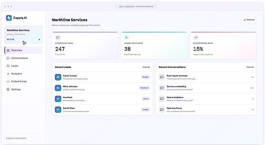
Task: Click View all in Recent Leads
Action: tap(146, 67)
